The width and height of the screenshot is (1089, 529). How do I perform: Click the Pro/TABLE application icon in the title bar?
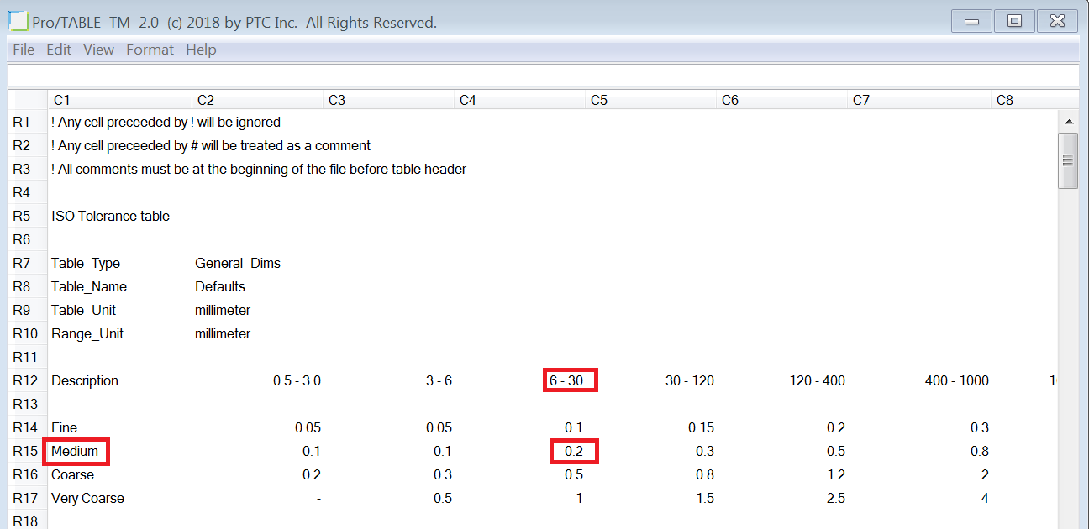(16, 20)
